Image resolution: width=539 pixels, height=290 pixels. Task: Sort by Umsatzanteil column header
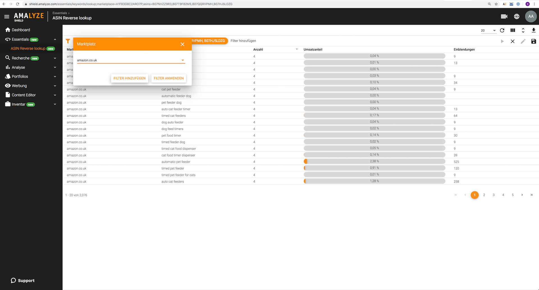tap(313, 49)
